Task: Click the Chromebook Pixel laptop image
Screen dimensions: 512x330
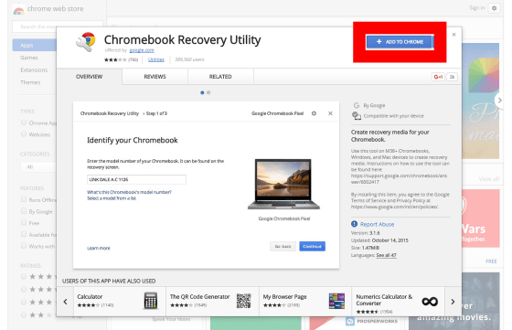Action: [x=283, y=184]
